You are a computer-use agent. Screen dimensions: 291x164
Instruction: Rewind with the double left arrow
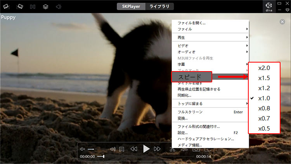(x=133, y=149)
